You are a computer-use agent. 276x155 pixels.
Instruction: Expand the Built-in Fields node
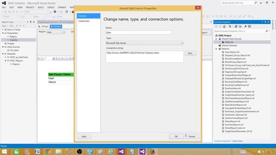click(x=3, y=30)
